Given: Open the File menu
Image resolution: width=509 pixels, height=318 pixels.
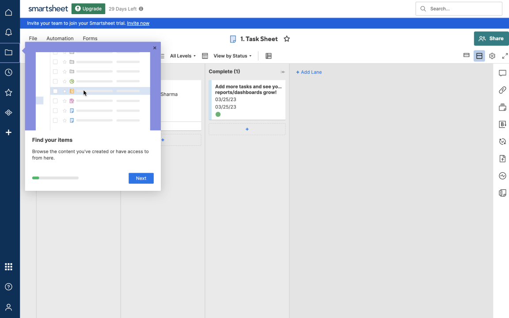Looking at the screenshot, I should 33,38.
